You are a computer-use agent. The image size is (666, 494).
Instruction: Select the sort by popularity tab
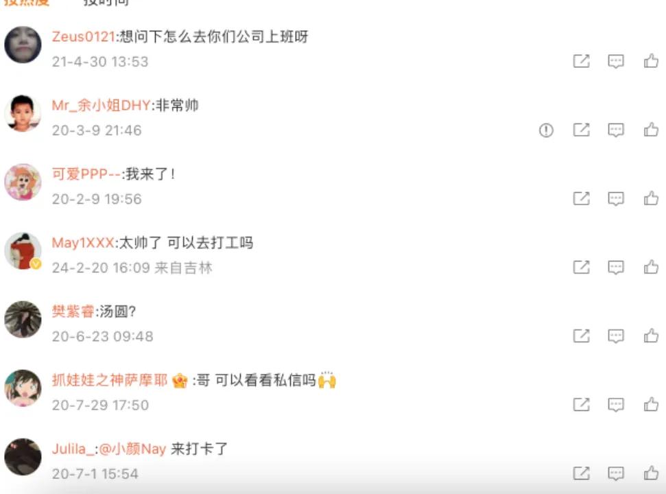point(27,3)
